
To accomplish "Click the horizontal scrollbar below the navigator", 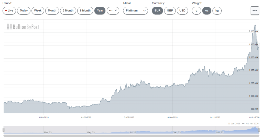I will 131,136.
